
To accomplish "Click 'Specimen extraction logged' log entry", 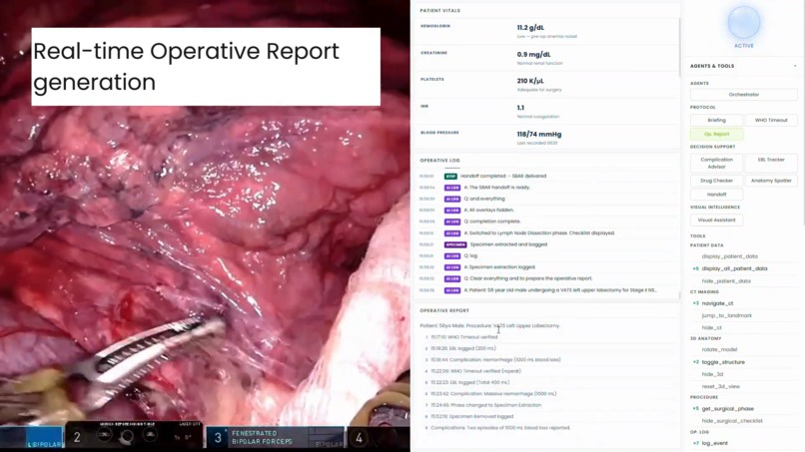I will (499, 267).
